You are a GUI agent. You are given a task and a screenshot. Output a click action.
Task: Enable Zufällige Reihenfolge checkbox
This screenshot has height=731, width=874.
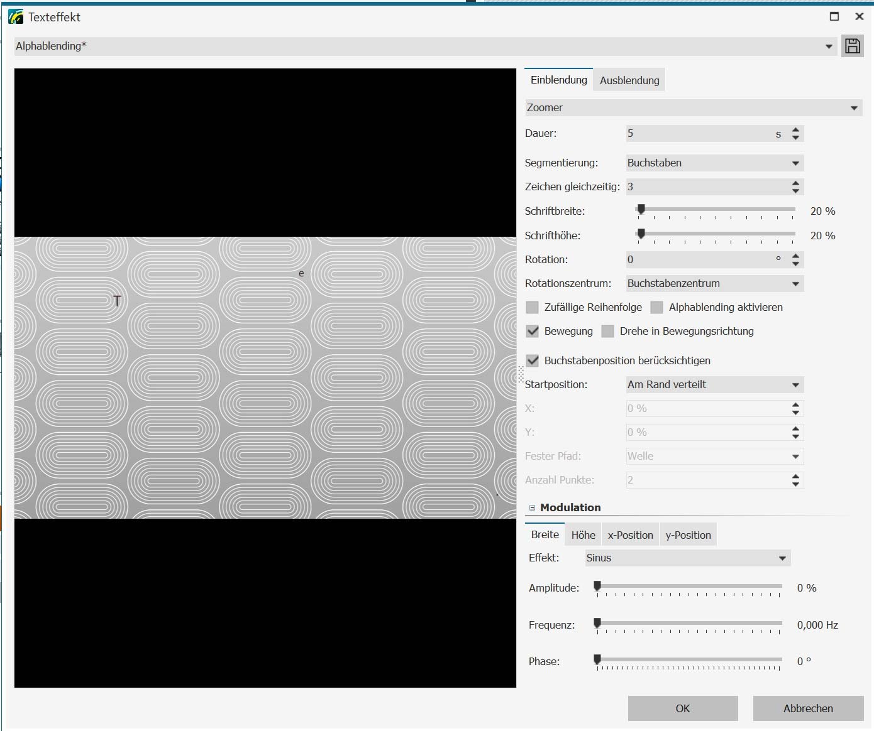pos(533,307)
